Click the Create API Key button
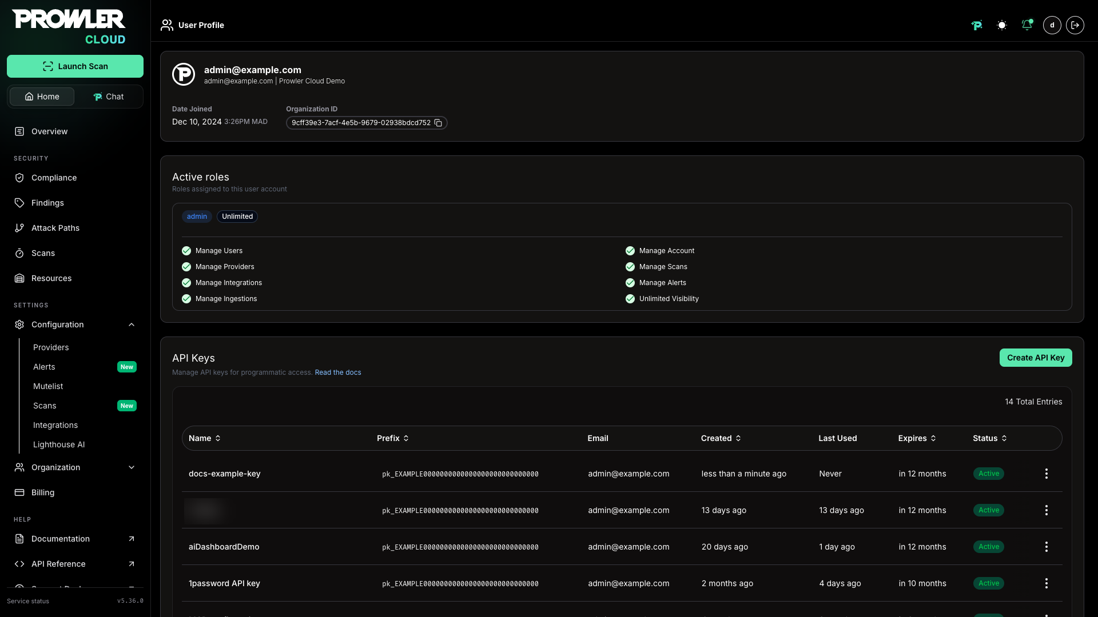 [1036, 358]
